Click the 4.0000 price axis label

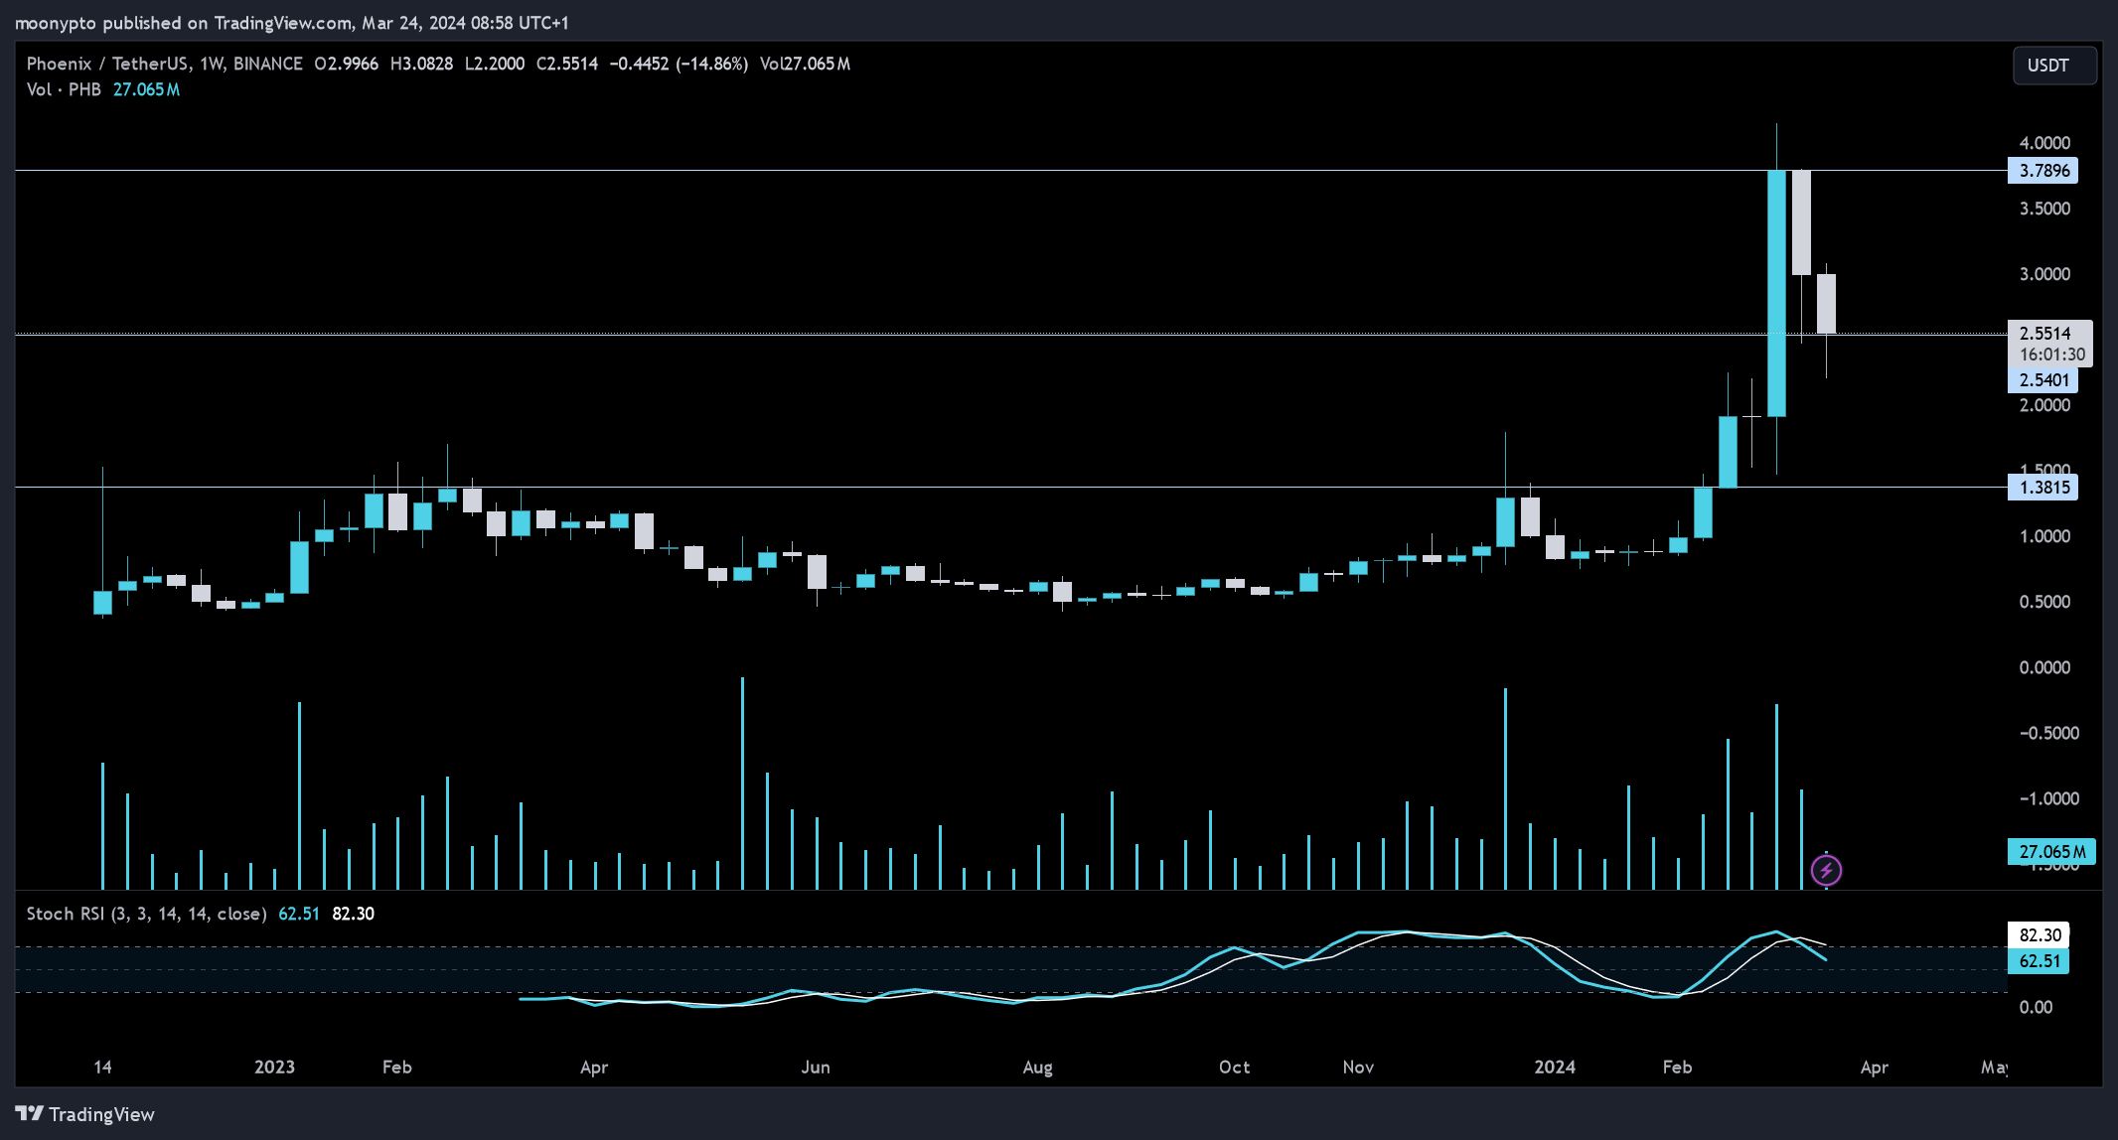tap(2044, 143)
